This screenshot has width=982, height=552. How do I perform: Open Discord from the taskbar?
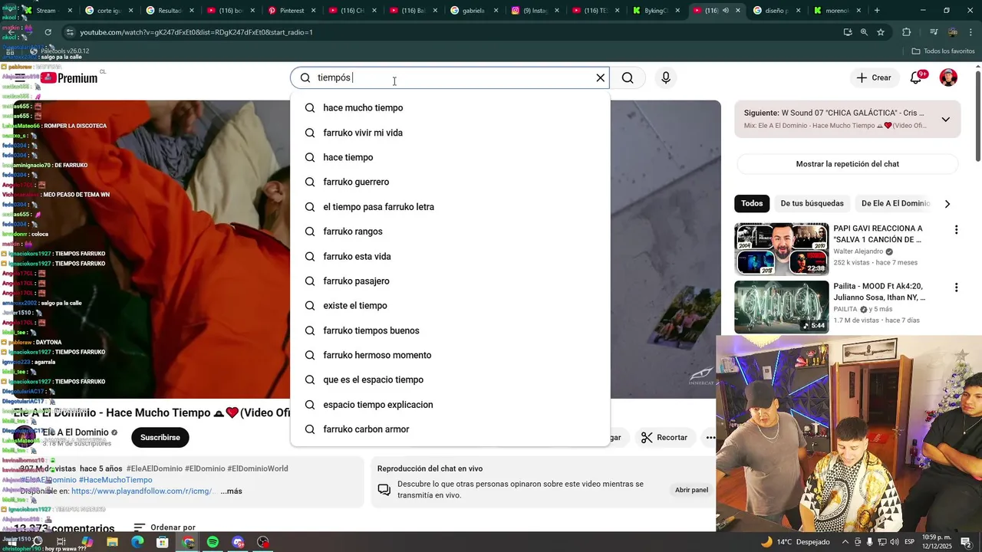[x=238, y=542]
